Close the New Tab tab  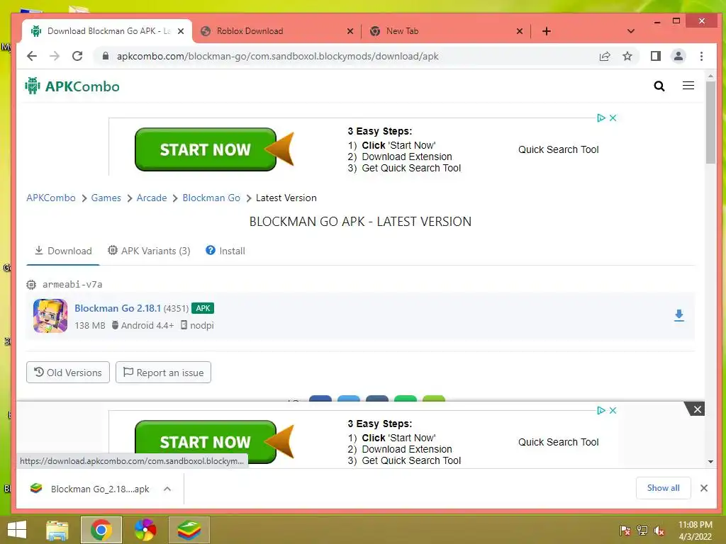(x=520, y=31)
